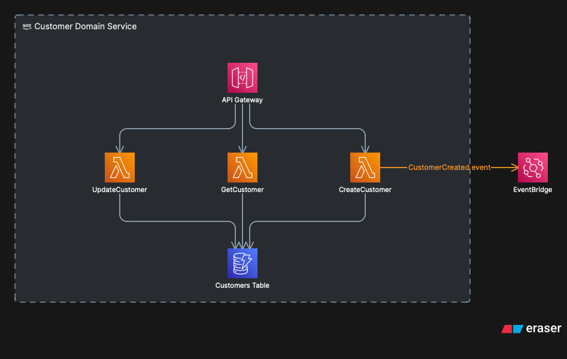Select the Customers Table DynamoDB icon
This screenshot has width=567, height=359.
coord(242,263)
